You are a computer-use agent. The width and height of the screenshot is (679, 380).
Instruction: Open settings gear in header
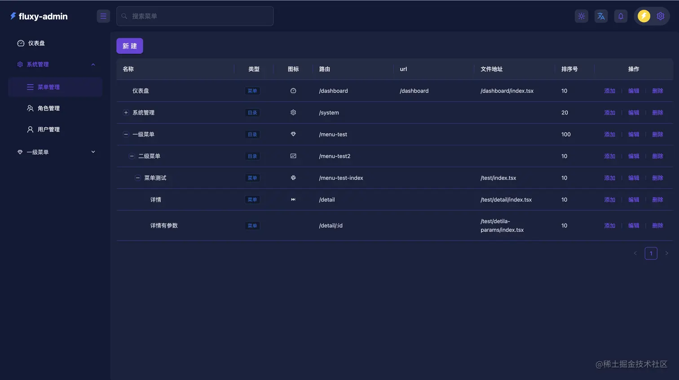click(x=661, y=16)
